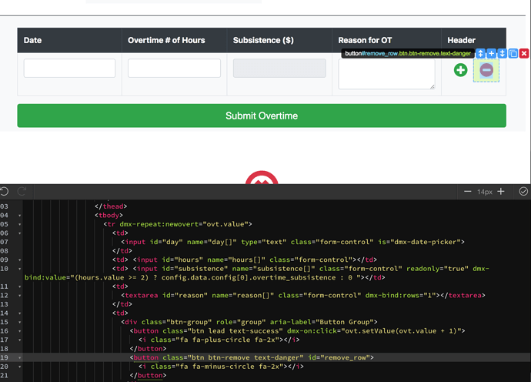Click the blue plus insert-inside icon
531x382 pixels.
[492, 54]
